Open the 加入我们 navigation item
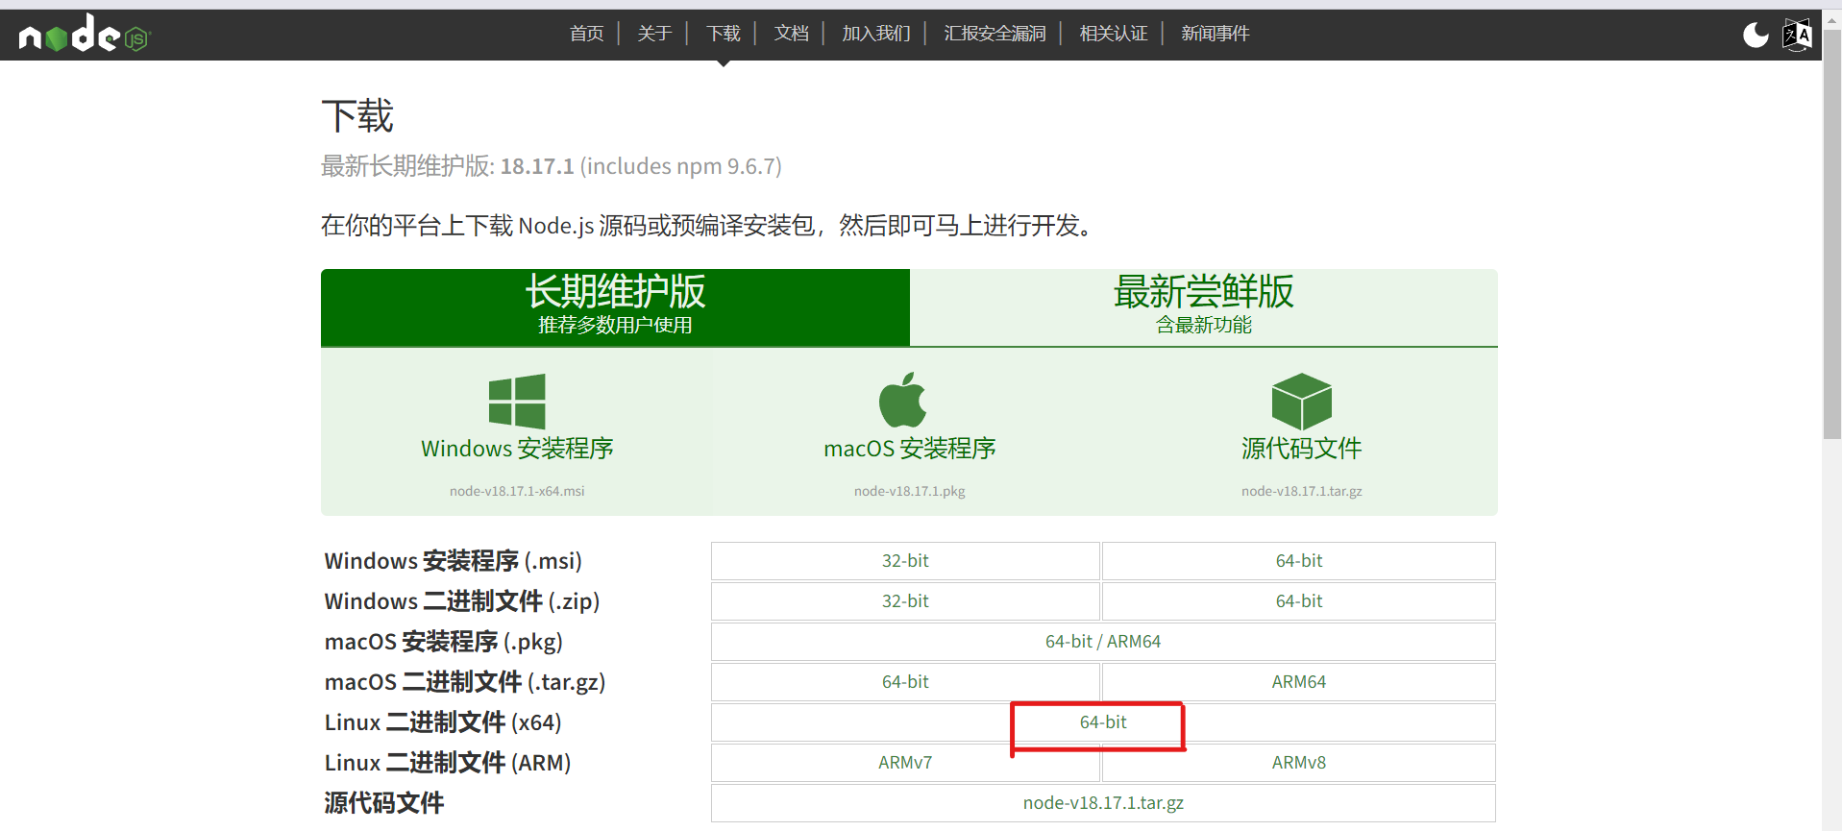 876,34
